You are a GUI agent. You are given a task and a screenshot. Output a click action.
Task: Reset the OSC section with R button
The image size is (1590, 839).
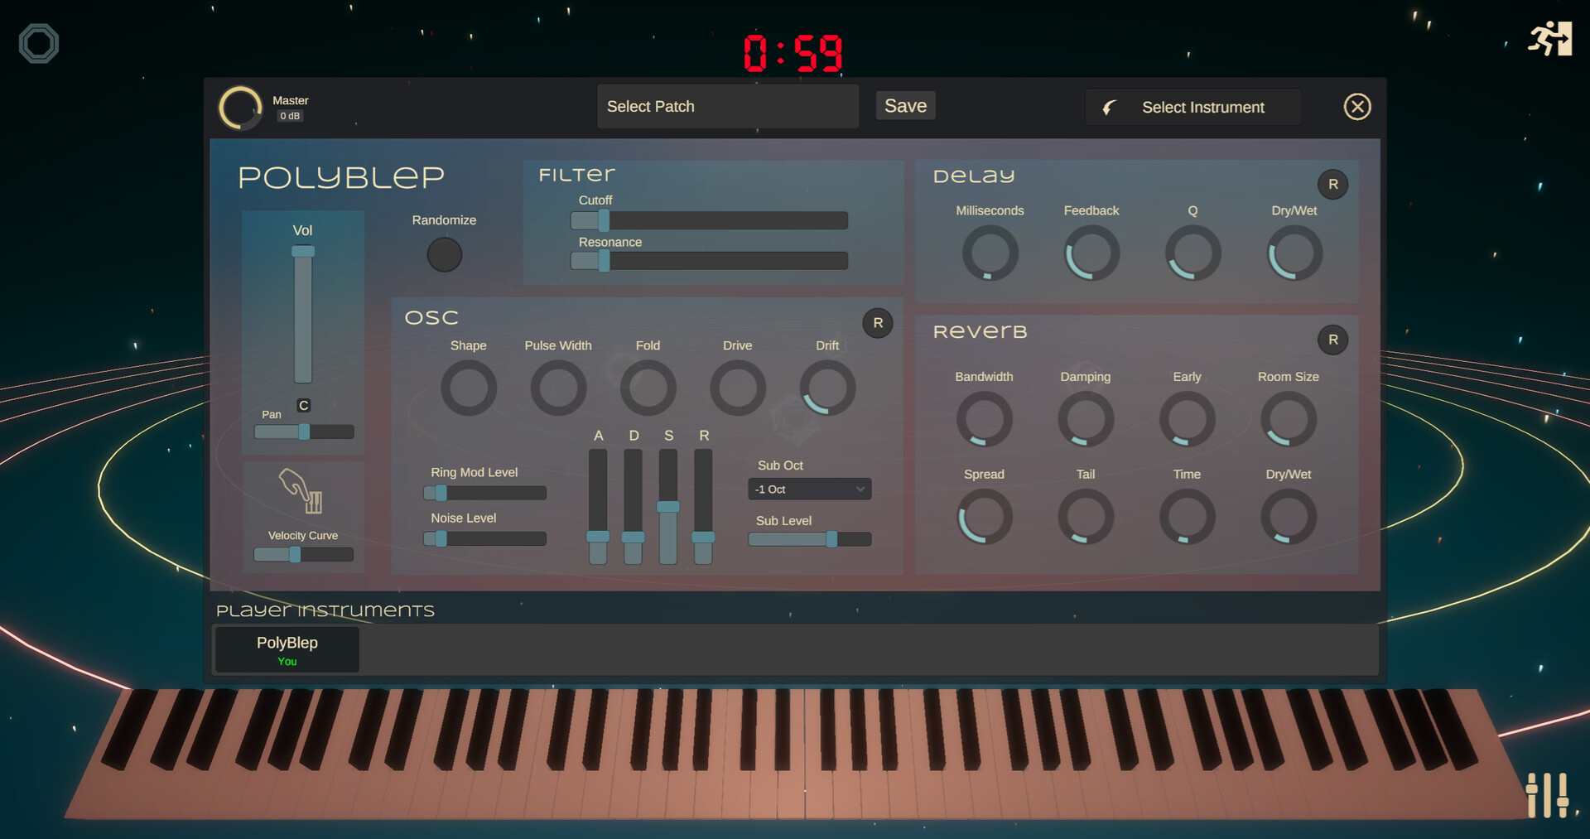pos(878,323)
